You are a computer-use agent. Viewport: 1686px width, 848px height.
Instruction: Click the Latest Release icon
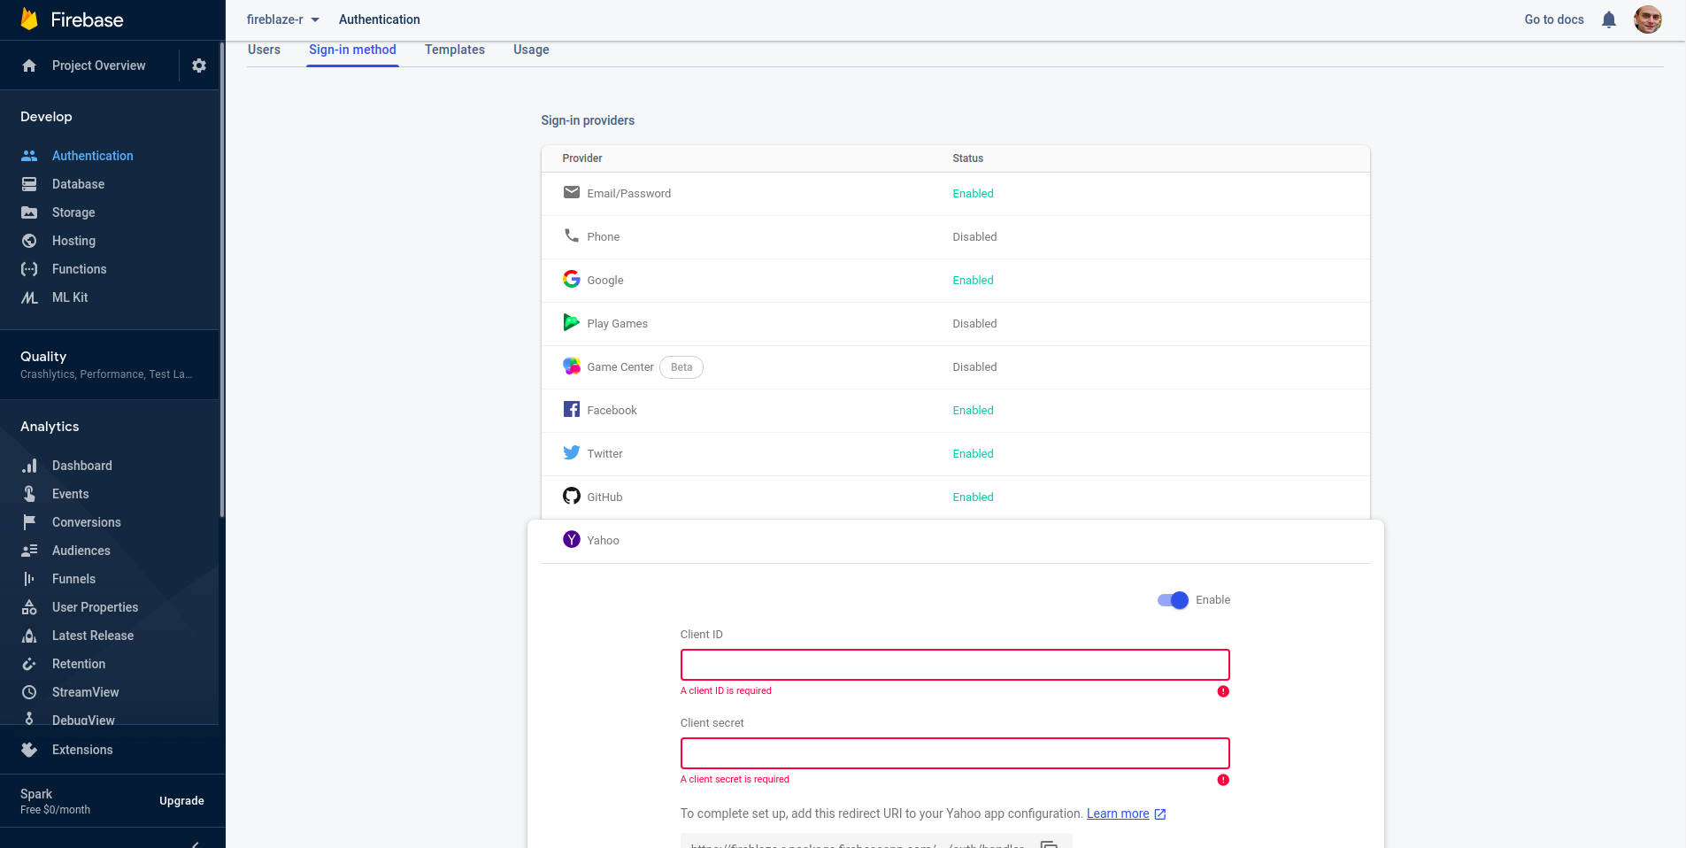(29, 636)
